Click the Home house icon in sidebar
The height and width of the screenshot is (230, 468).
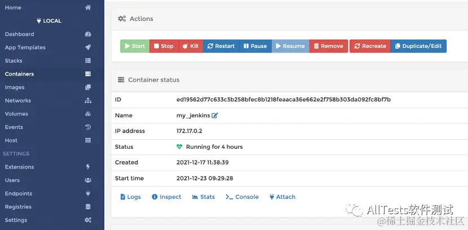click(88, 8)
